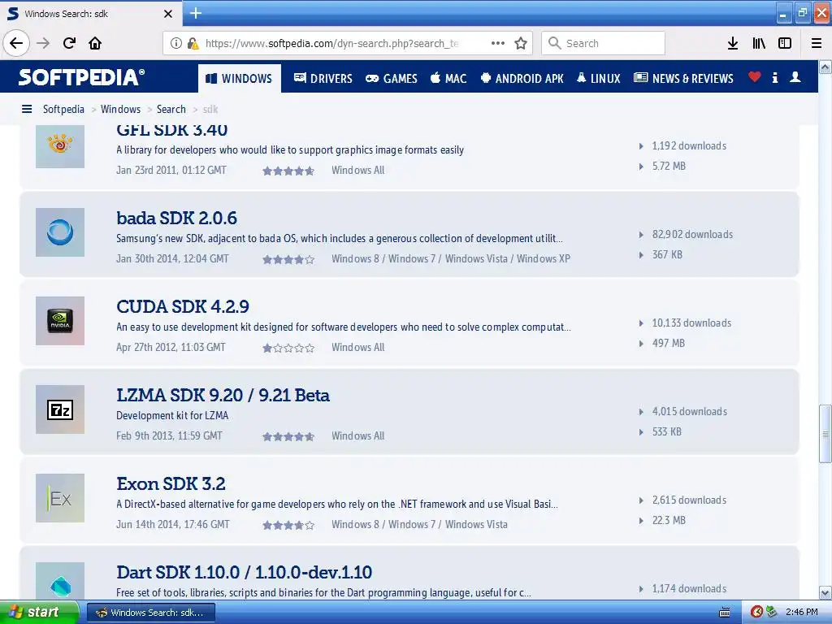Click the Dart SDK logo icon
832x624 pixels.
[60, 581]
